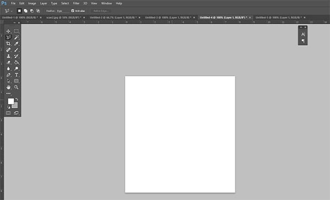This screenshot has height=200, width=330.
Task: Select the Pen tool
Action: tap(8, 75)
